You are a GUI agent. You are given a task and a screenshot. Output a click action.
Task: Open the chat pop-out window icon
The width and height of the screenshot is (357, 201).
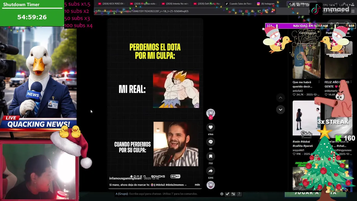click(233, 194)
